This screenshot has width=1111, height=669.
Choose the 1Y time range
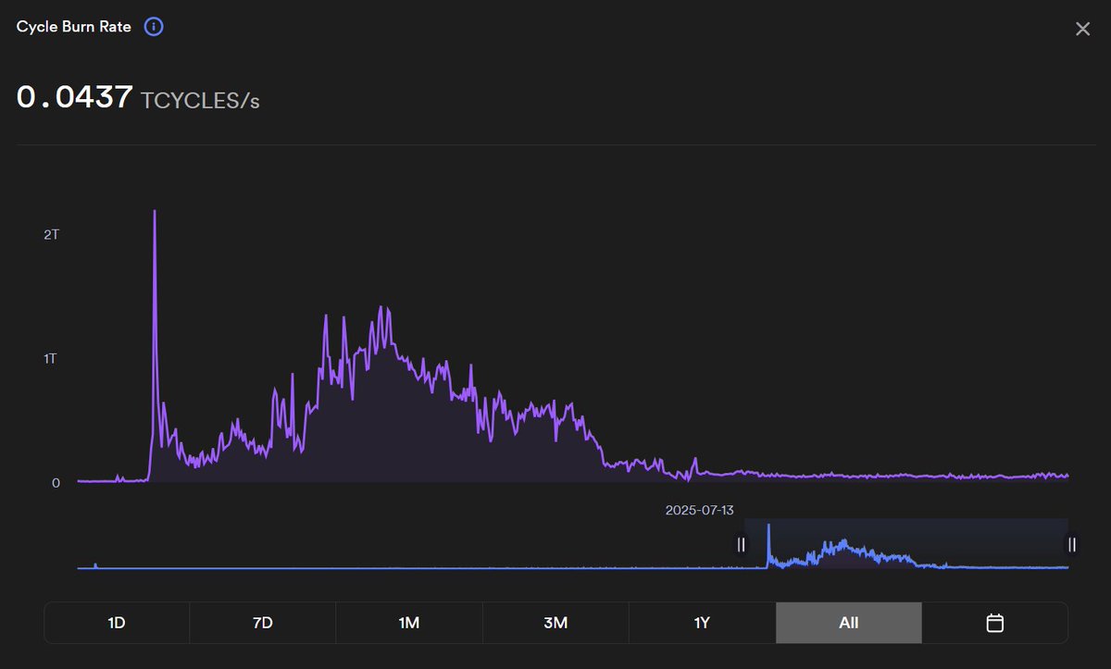[702, 623]
